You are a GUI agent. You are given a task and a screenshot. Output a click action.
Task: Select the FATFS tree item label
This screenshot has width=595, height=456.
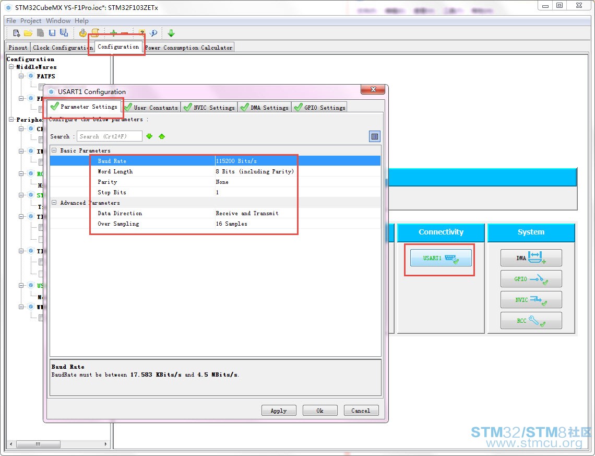pos(46,76)
